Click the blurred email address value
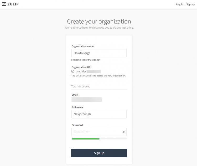Image resolution: width=197 pixels, height=166 pixels. 87,100
